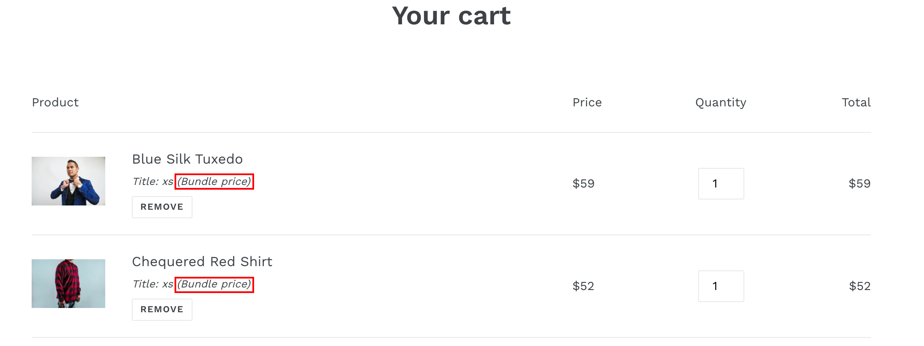Click the "Your cart" page heading
The image size is (924, 346).
(x=451, y=16)
